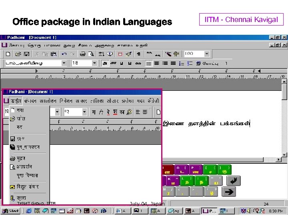The width and height of the screenshot is (288, 216).
Task: Click the Cut scissors toolbar icon
Action: [x=37, y=54]
